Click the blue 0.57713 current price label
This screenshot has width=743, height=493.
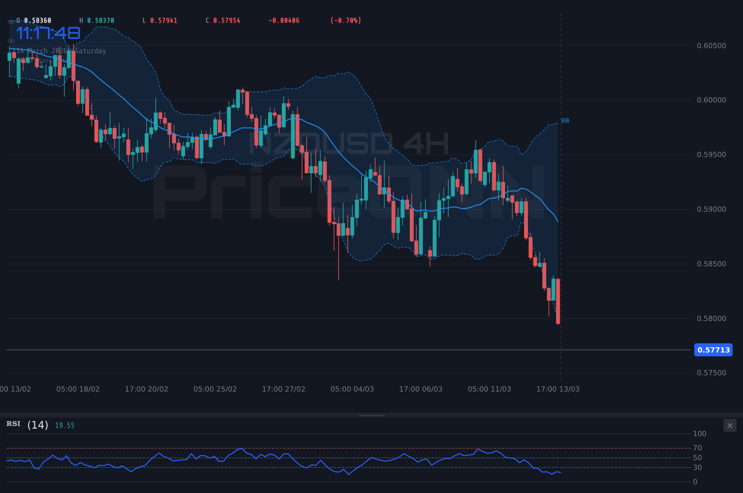(713, 350)
